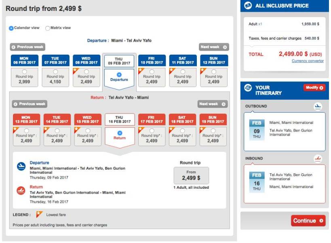The image size is (331, 243).
Task: Click lowest fare star on Tue 14 Feb
Action: pyautogui.click(x=46, y=130)
